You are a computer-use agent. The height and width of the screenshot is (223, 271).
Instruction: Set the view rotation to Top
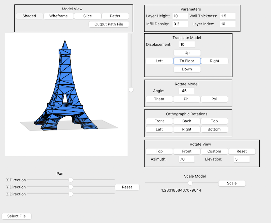pos(159,151)
